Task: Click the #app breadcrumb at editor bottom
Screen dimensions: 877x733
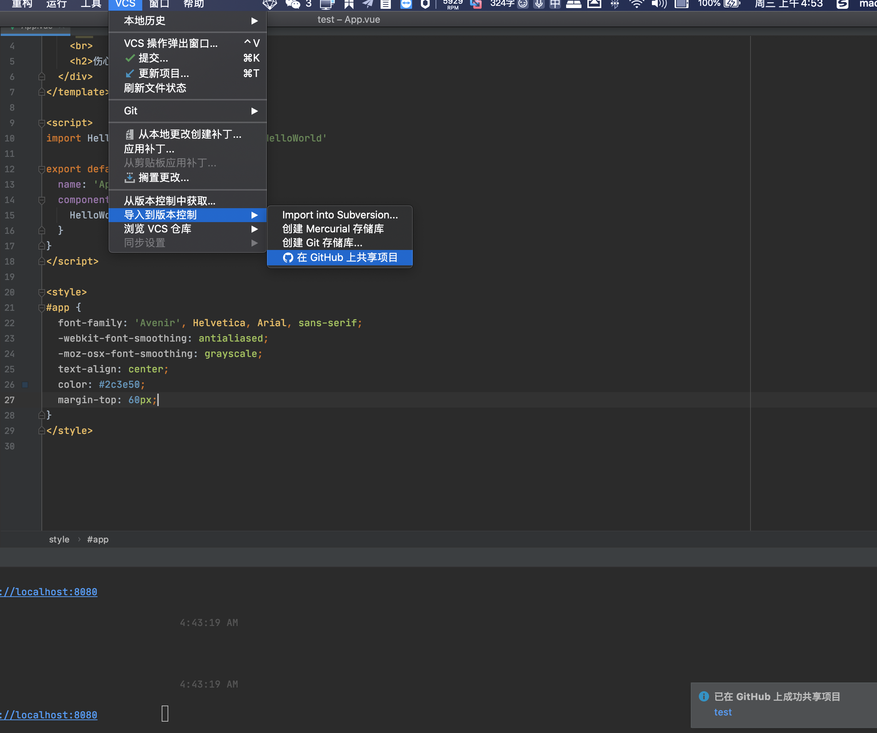Action: [98, 539]
